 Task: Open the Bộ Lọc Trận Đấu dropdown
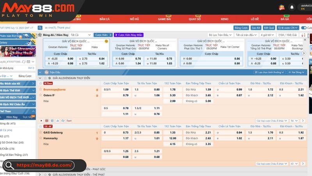click(220, 35)
